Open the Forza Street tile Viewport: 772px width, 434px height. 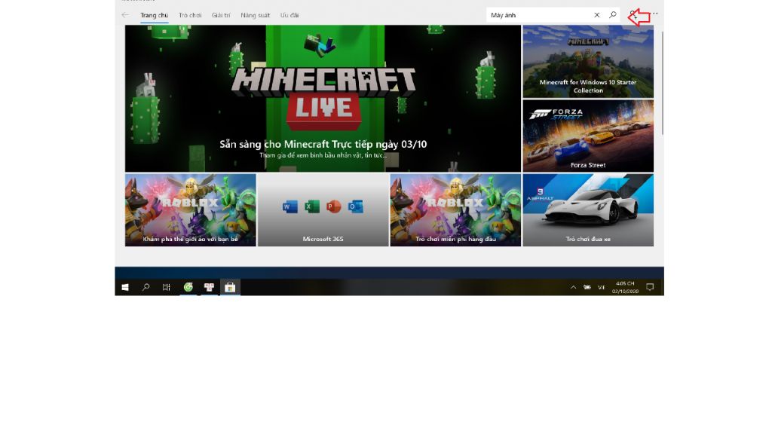[x=588, y=136]
